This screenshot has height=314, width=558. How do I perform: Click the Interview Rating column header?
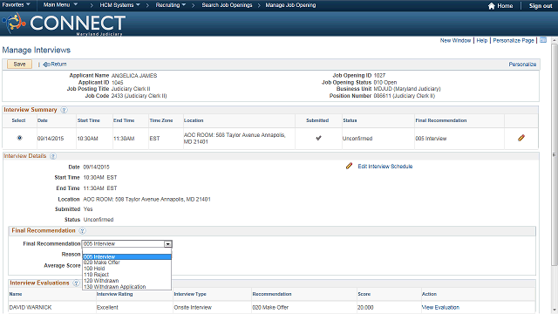114,294
